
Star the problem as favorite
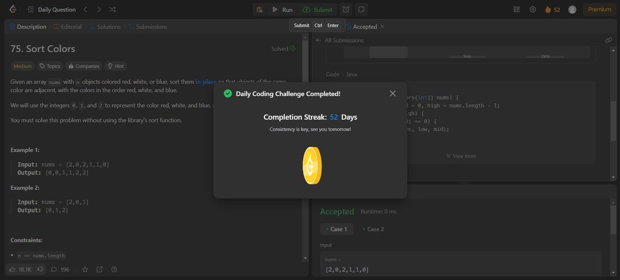click(x=85, y=270)
